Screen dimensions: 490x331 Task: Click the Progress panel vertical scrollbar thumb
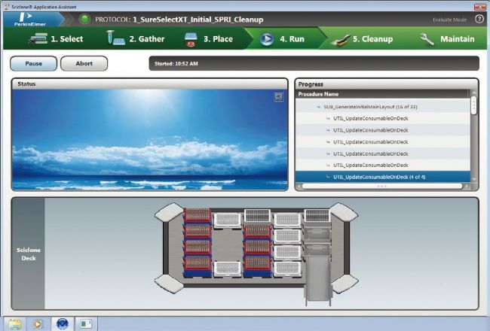[473, 105]
